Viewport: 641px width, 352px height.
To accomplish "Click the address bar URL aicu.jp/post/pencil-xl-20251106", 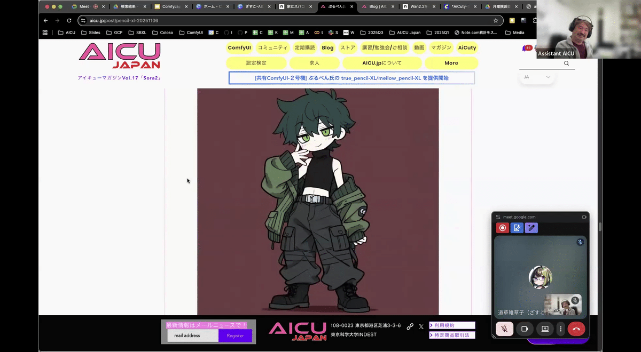I will click(123, 20).
